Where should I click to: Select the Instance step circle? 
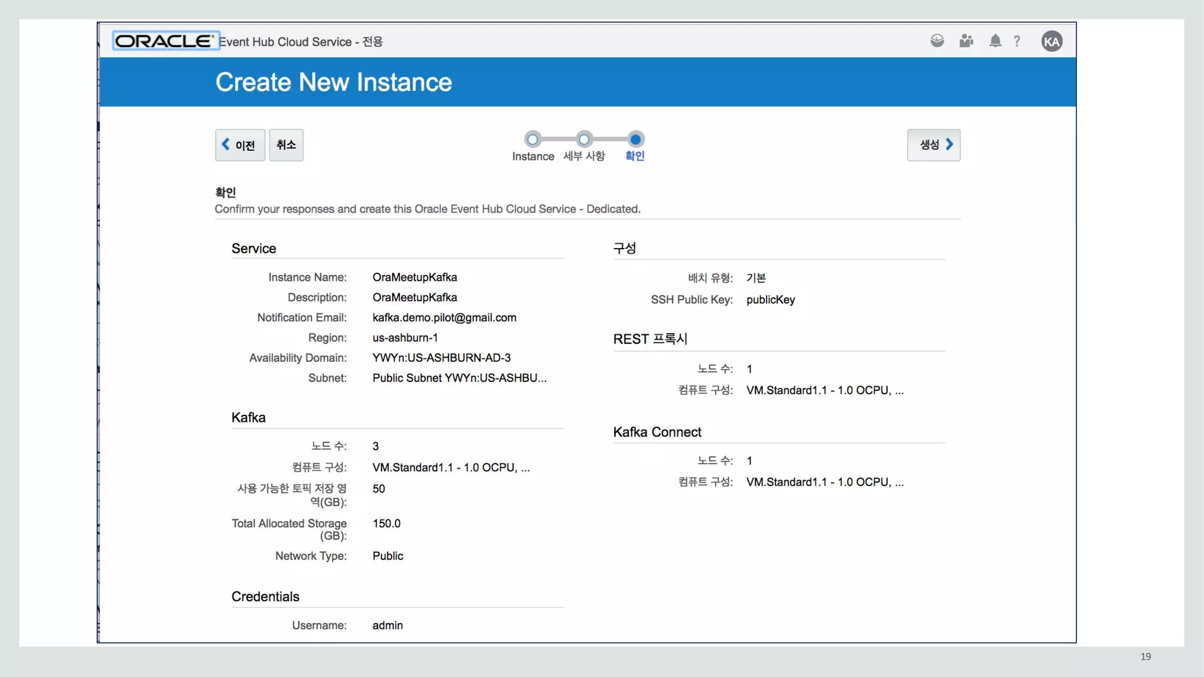click(x=532, y=139)
